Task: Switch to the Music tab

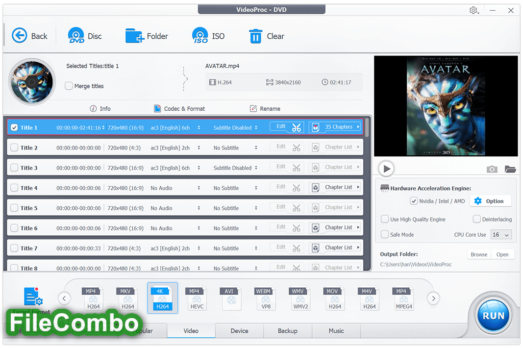Action: tap(336, 331)
